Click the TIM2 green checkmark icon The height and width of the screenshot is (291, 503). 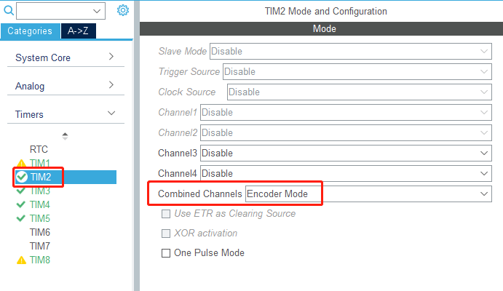[22, 177]
